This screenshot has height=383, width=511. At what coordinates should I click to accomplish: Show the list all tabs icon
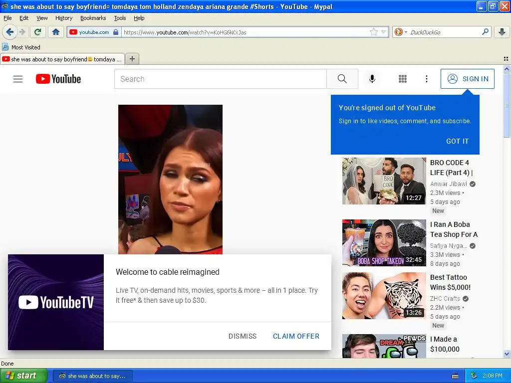tap(506, 59)
